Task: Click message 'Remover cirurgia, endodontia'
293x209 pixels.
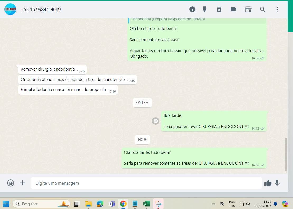Action: click(x=52, y=69)
